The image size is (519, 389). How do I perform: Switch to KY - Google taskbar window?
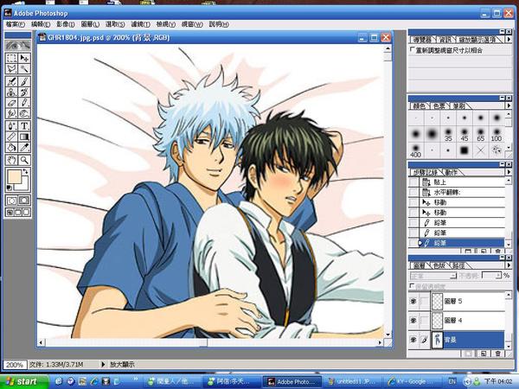tap(412, 382)
